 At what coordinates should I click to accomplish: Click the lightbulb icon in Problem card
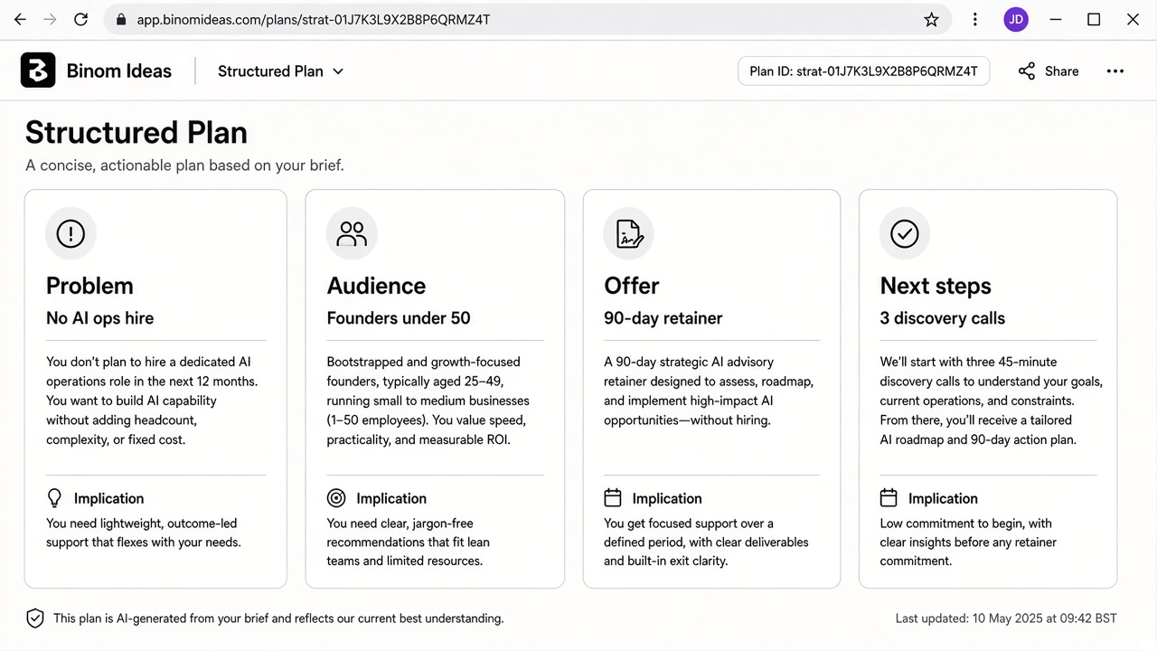[x=55, y=498]
